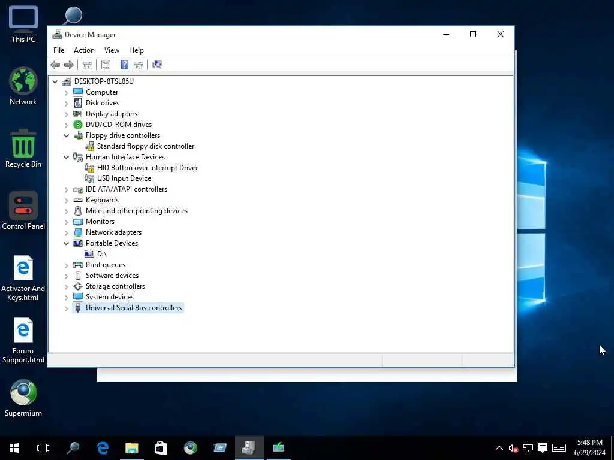Collapse the Floppy drive controllers category
Screen dimensions: 614x460
(x=66, y=135)
